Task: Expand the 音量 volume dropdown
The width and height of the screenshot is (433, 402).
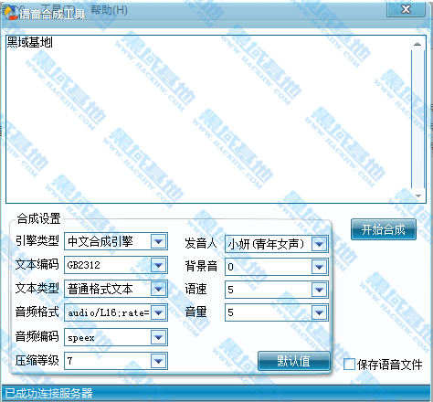Action: (319, 312)
